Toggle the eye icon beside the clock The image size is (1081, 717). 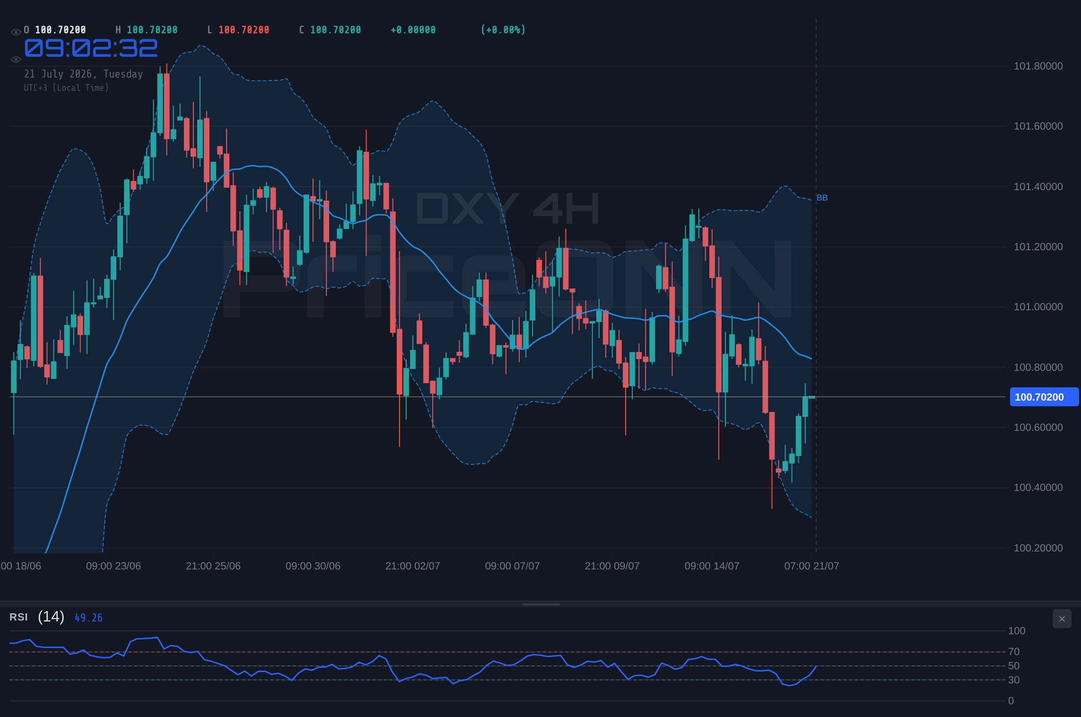pyautogui.click(x=16, y=60)
